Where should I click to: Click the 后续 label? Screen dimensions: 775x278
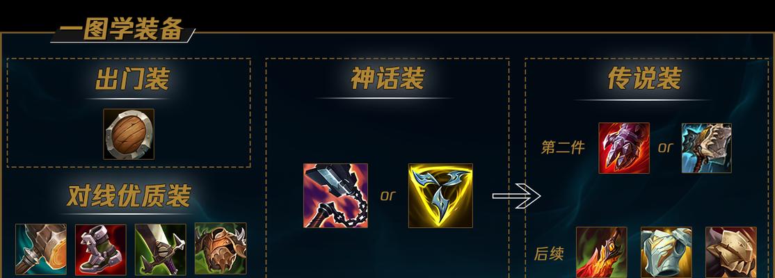coord(549,254)
